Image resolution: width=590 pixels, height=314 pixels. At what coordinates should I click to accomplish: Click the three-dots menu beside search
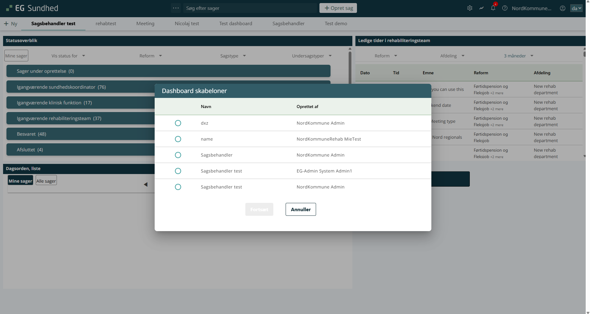176,8
